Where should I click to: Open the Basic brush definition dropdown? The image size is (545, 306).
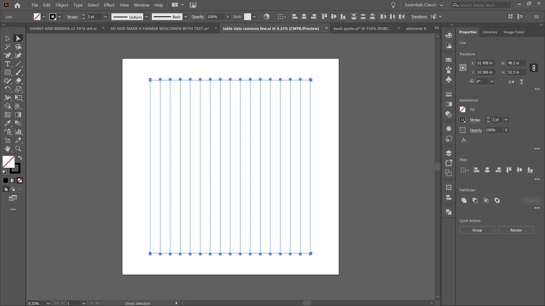[x=185, y=17]
